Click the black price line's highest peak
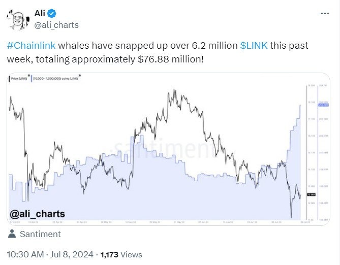The image size is (340, 265). click(174, 91)
